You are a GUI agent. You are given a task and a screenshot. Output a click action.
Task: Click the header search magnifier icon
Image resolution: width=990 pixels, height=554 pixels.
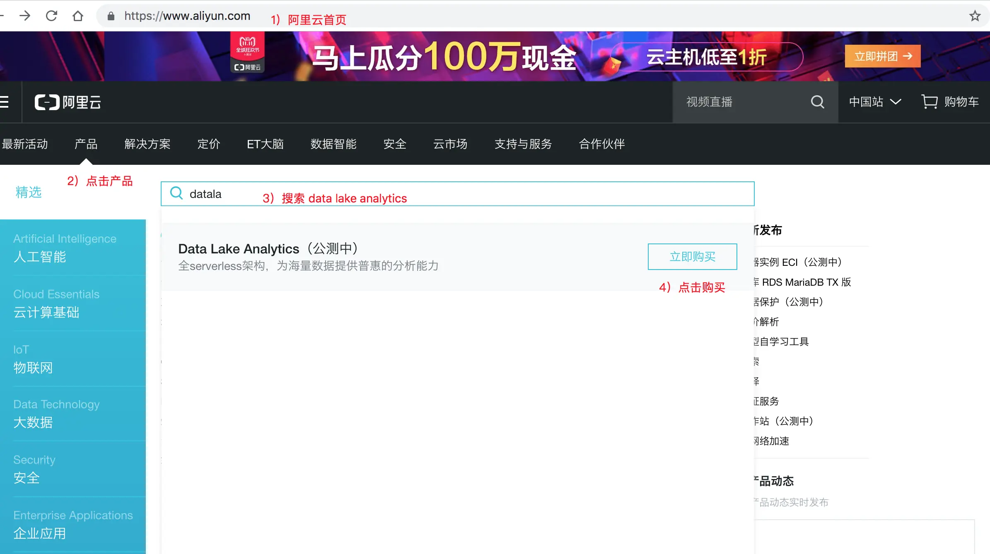click(x=817, y=102)
